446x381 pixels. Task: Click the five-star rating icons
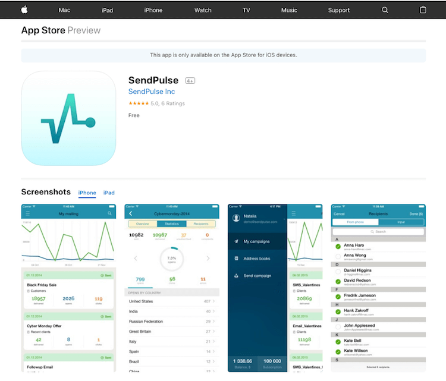click(x=139, y=103)
